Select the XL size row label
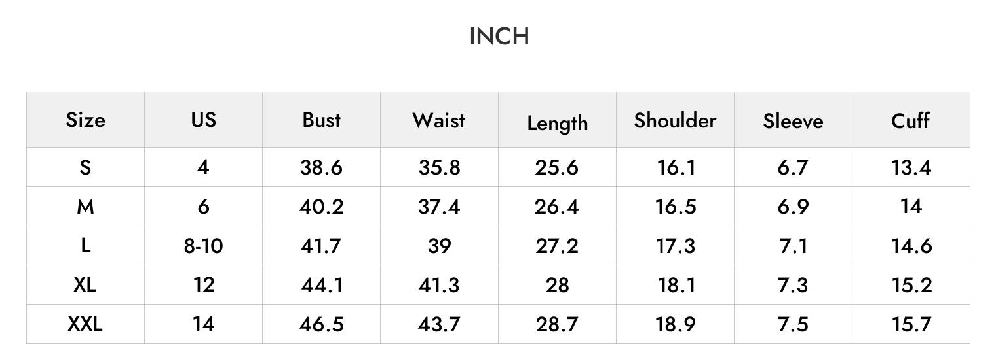Image resolution: width=996 pixels, height=353 pixels. pyautogui.click(x=85, y=285)
